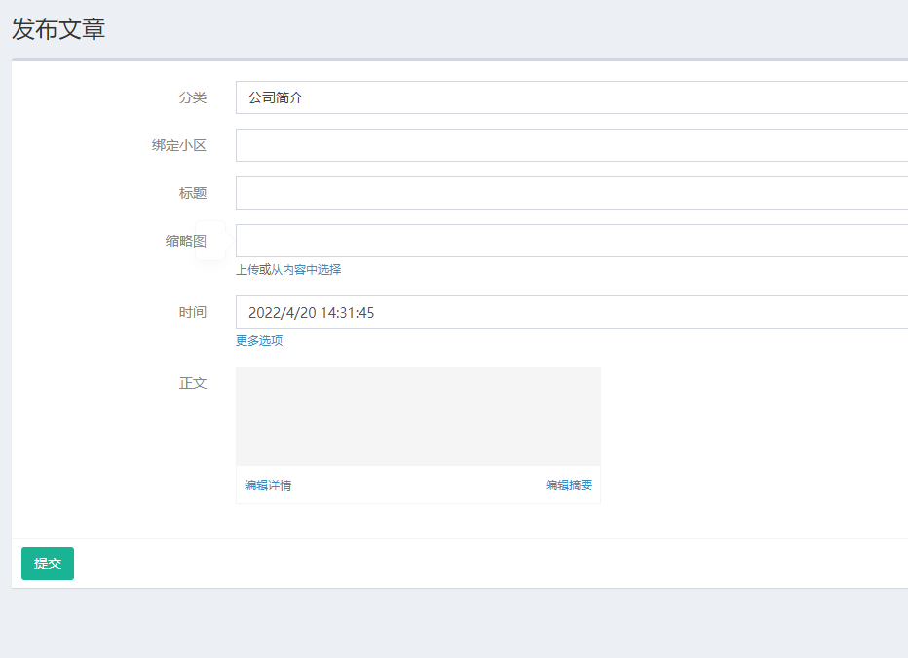This screenshot has height=658, width=908.
Task: Click the 时间 field with 2022/4/20
Action: 572,312
